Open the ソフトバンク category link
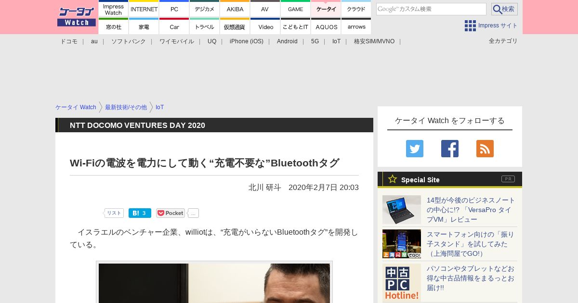Image resolution: width=578 pixels, height=303 pixels. coord(129,41)
